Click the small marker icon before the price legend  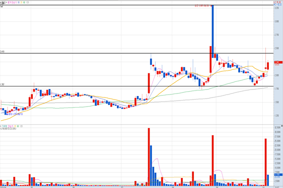tap(7, 3)
